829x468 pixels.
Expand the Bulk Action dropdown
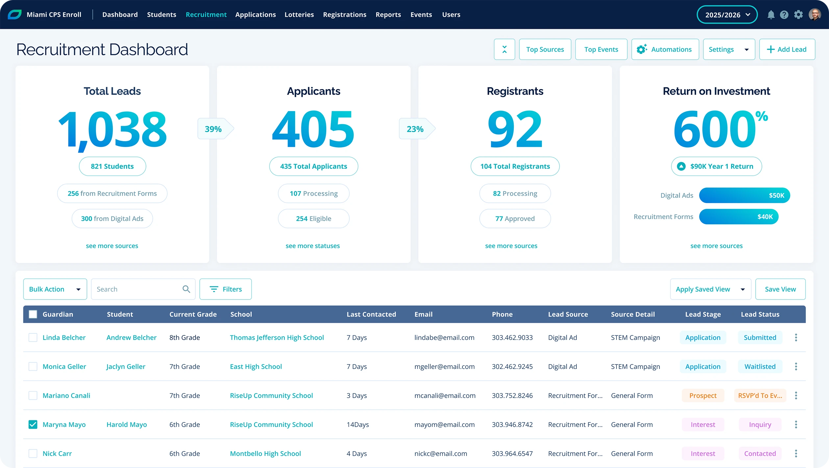tap(55, 289)
